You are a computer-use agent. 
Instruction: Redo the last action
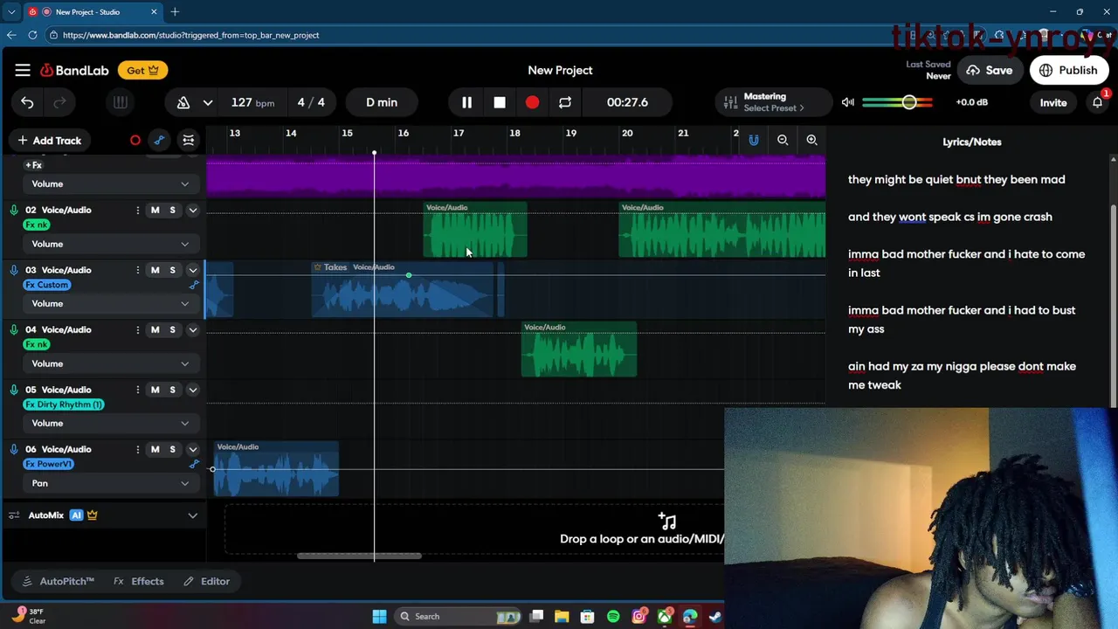(59, 102)
